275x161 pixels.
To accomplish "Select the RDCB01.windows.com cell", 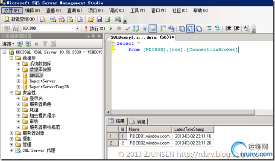I will click(x=149, y=136).
